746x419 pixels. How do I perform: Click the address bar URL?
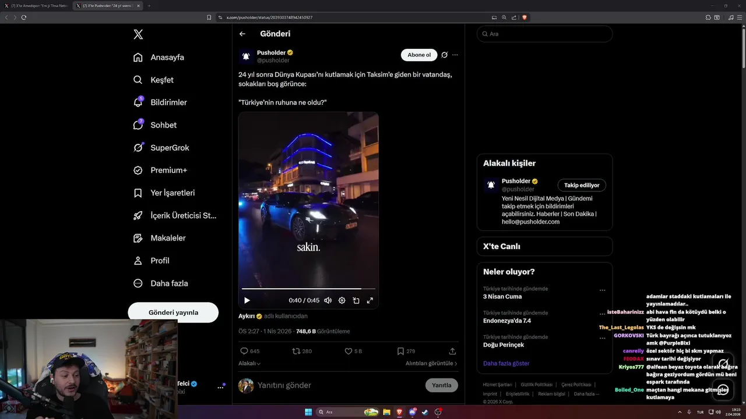point(269,17)
